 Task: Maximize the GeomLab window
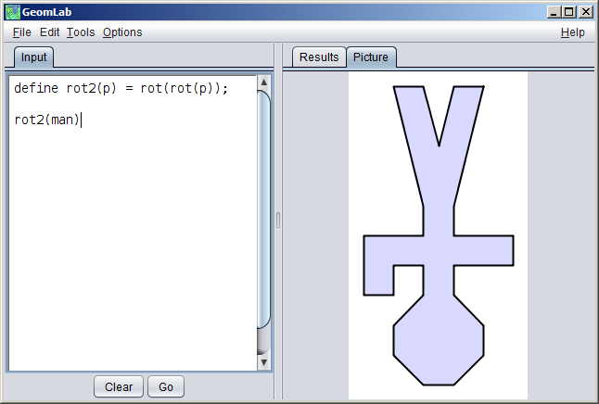(x=569, y=12)
